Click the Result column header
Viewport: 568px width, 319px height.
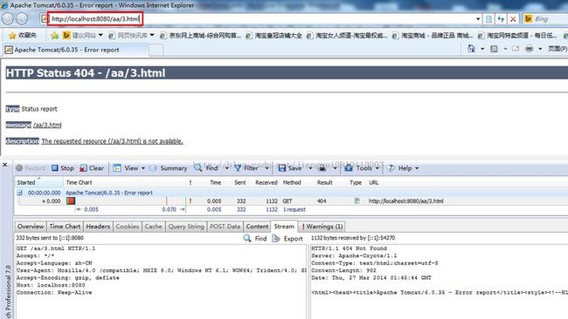click(324, 182)
